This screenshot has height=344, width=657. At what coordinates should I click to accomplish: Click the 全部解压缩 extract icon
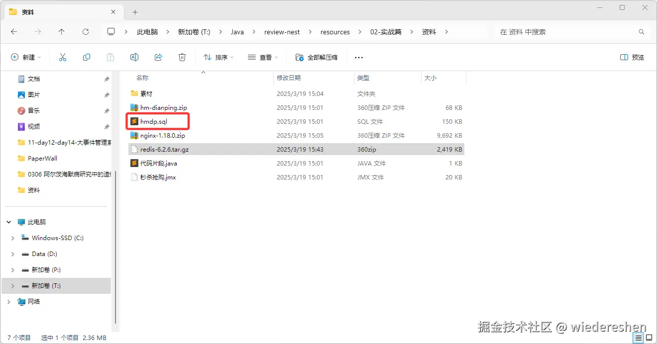coord(317,57)
